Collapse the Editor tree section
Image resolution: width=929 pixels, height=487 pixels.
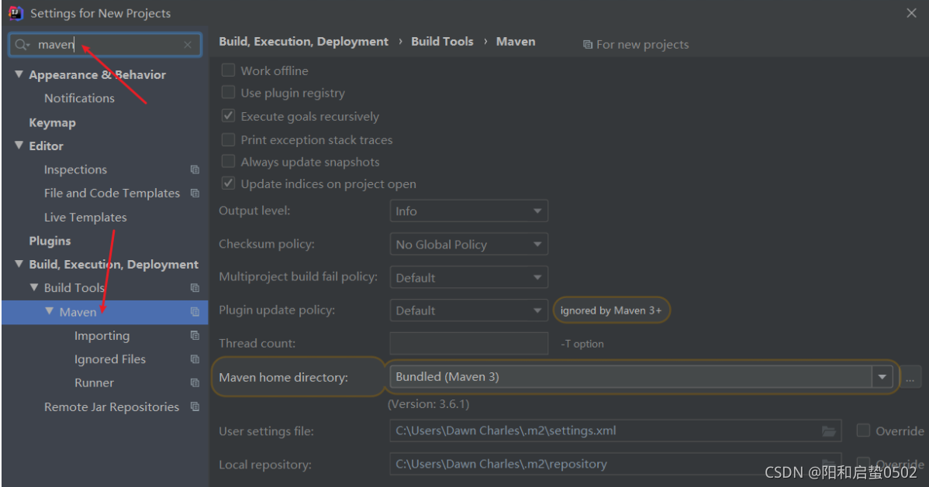tap(19, 146)
